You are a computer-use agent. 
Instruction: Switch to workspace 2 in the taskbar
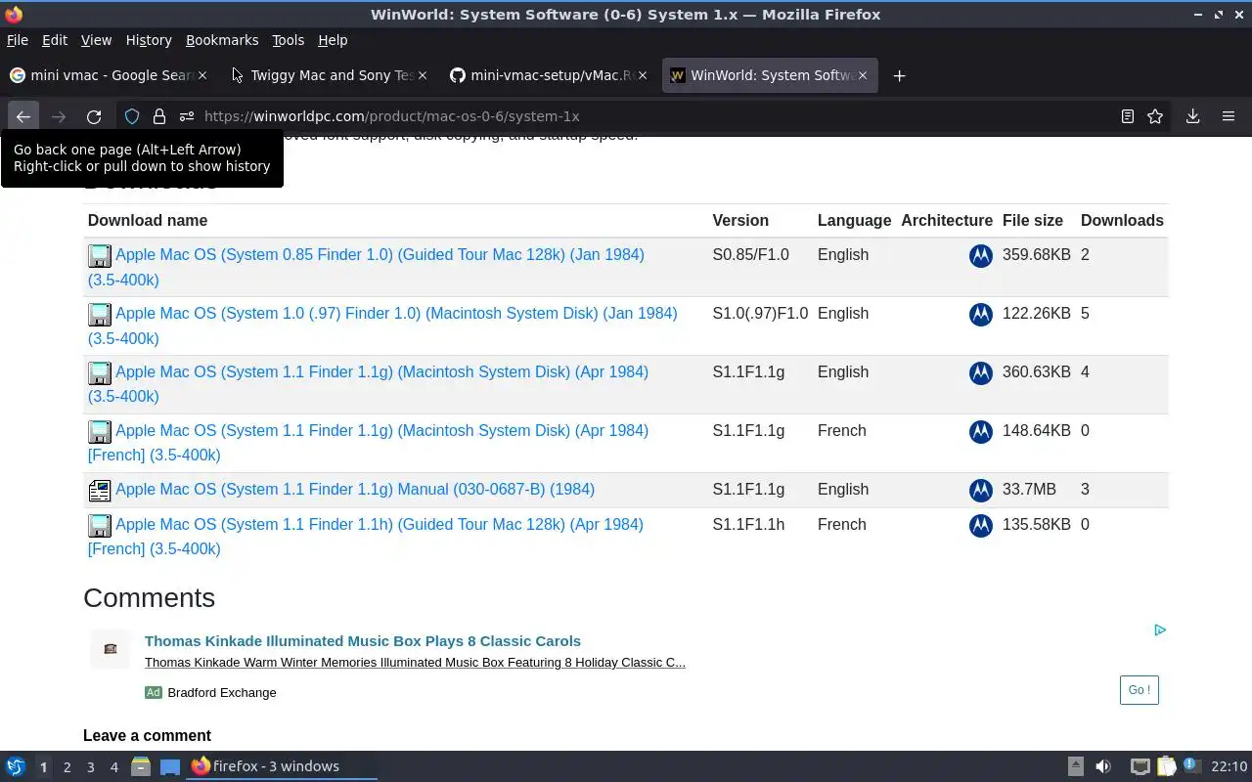coord(67,767)
